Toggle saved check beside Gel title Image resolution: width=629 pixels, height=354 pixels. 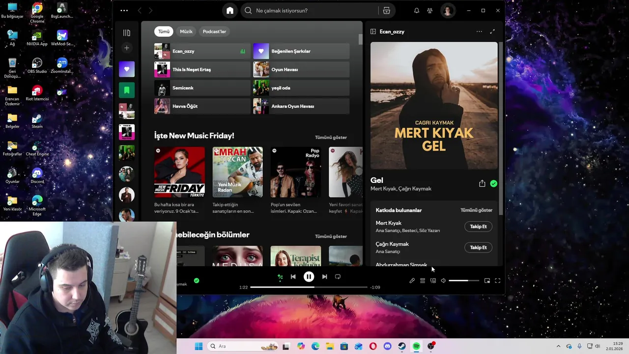pos(493,183)
